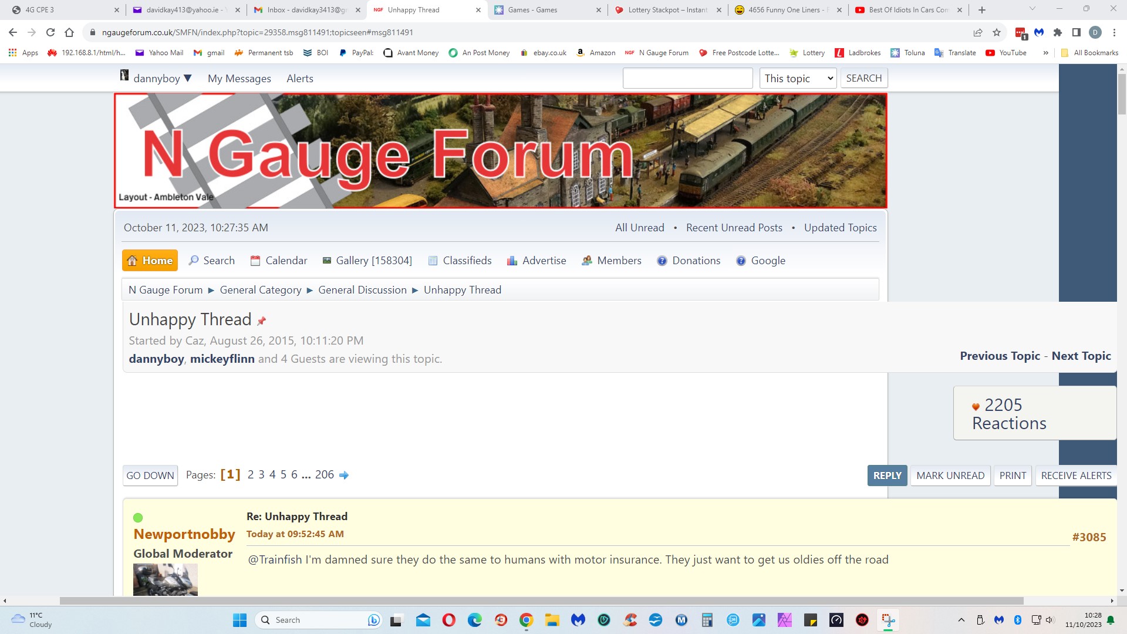Open the tab search dropdown chevron
The image size is (1127, 634).
click(x=1032, y=9)
